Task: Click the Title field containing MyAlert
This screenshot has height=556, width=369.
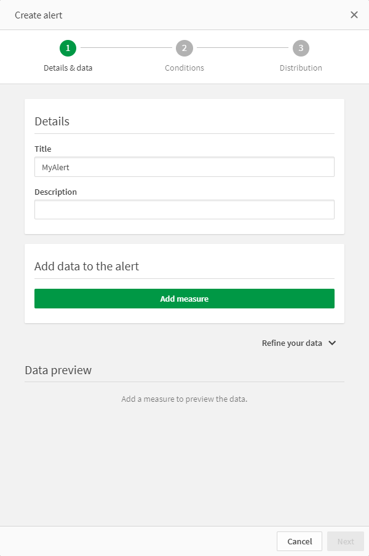Action: click(184, 166)
